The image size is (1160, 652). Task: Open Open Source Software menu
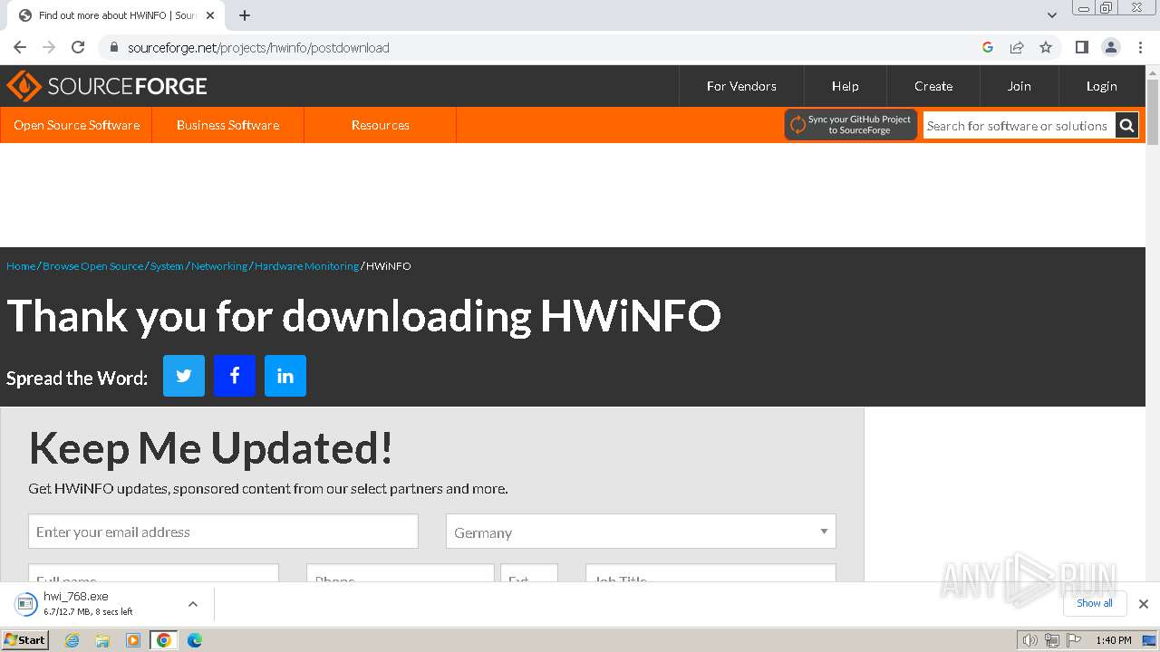point(76,125)
